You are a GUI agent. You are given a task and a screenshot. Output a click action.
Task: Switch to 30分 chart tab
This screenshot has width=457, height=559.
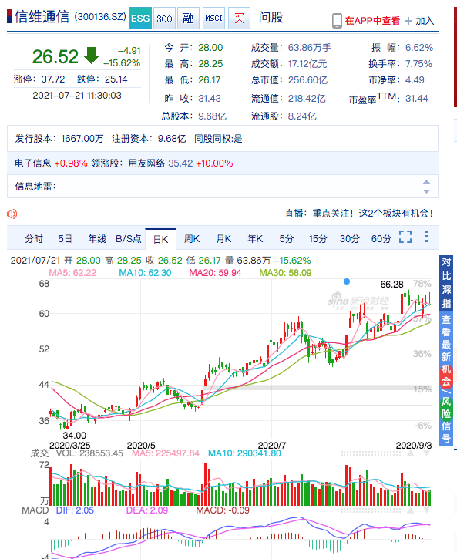pyautogui.click(x=349, y=238)
